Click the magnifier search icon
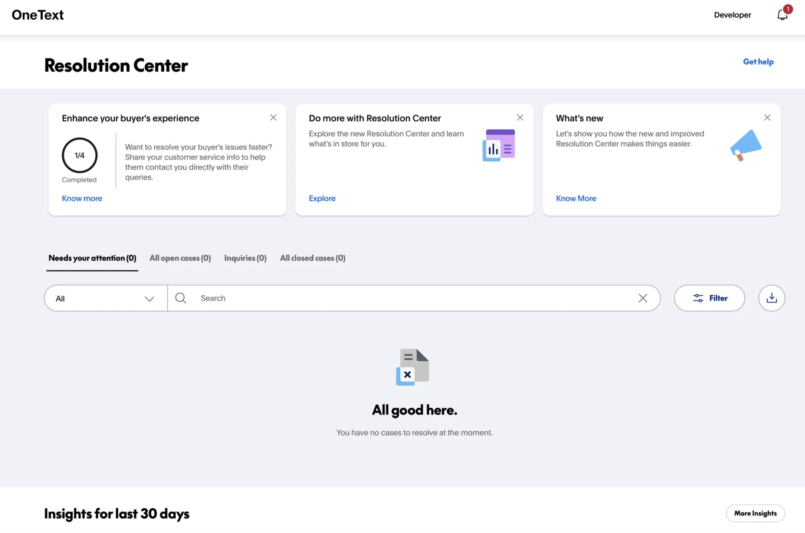Screen dimensions: 805x533 coord(181,298)
